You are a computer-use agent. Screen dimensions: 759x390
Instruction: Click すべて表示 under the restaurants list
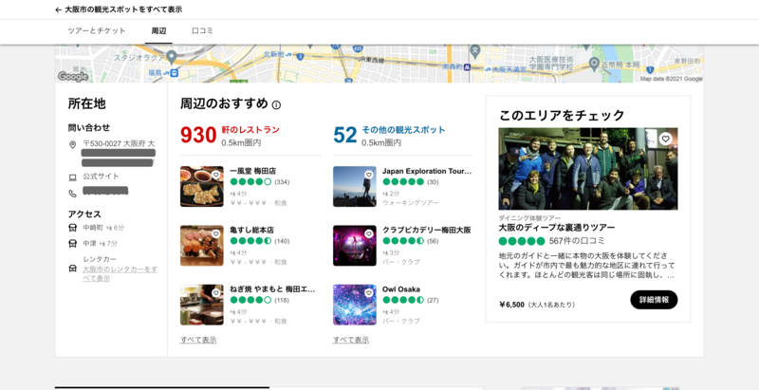[x=198, y=340]
